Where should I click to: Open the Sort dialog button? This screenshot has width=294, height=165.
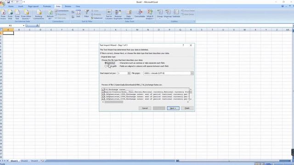tap(79, 14)
